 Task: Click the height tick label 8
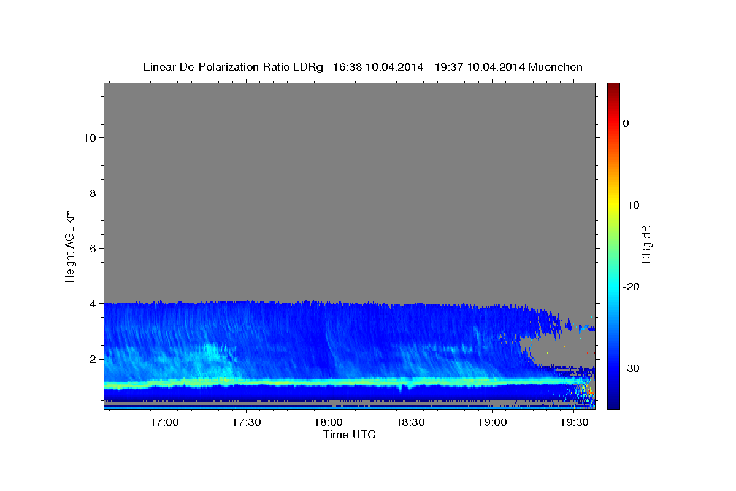(93, 193)
